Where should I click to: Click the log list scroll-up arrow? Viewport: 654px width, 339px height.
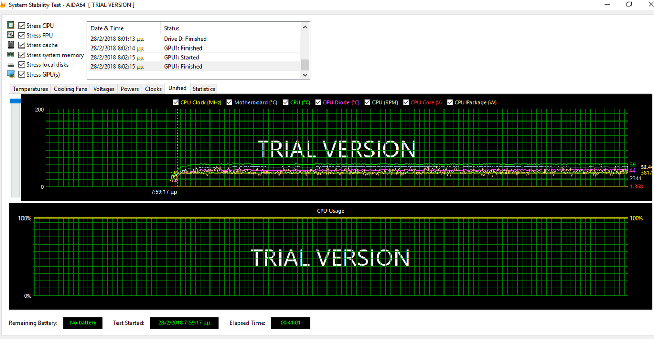[305, 27]
